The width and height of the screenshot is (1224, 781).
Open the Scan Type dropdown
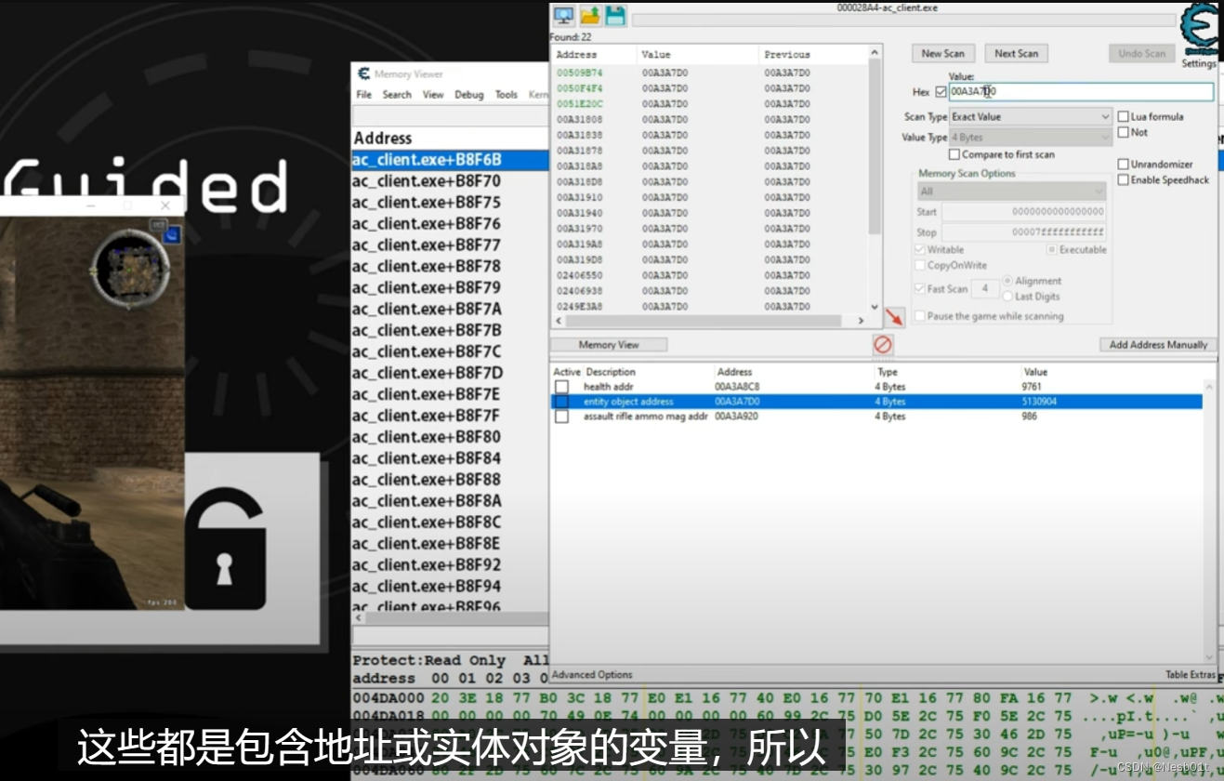1030,117
